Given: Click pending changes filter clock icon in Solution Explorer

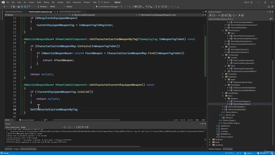Looking at the screenshot, I should point(214,15).
